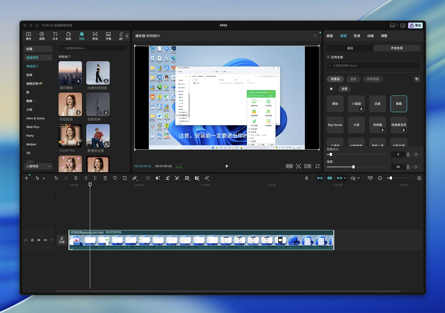Viewport: 445px width, 313px height.
Task: Open the player panel hamburger menu
Action: click(315, 36)
